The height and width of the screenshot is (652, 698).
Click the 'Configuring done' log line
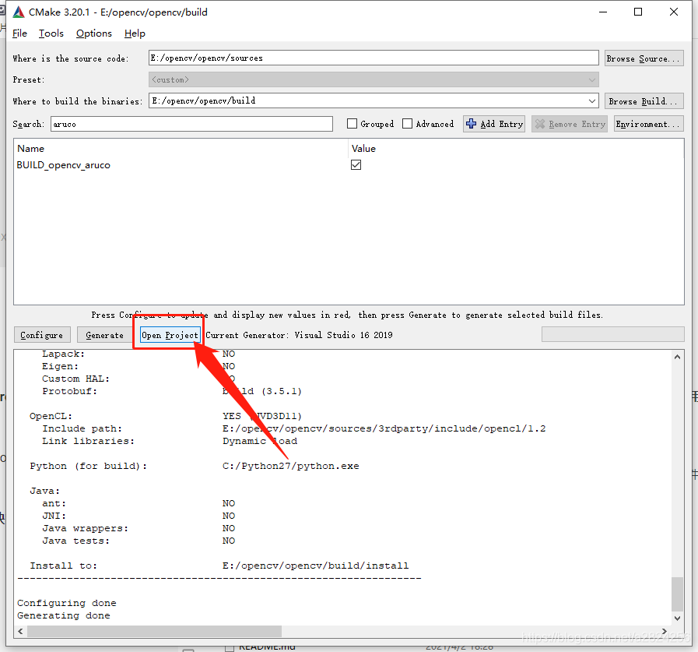pos(67,603)
